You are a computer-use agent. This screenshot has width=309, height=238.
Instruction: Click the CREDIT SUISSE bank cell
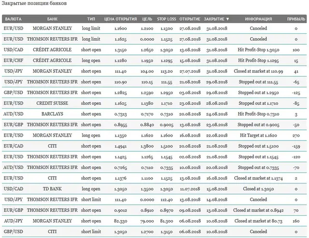[x=52, y=103]
